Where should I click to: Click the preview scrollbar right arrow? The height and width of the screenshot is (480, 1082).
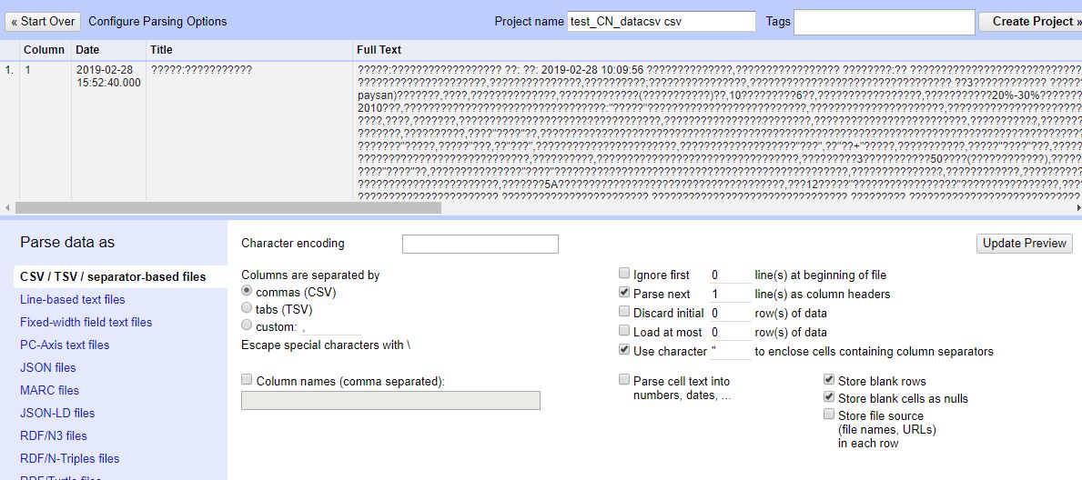[x=1077, y=207]
